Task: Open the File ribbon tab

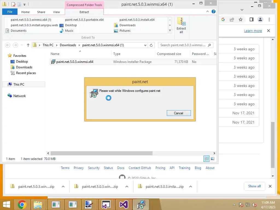Action: point(10,12)
